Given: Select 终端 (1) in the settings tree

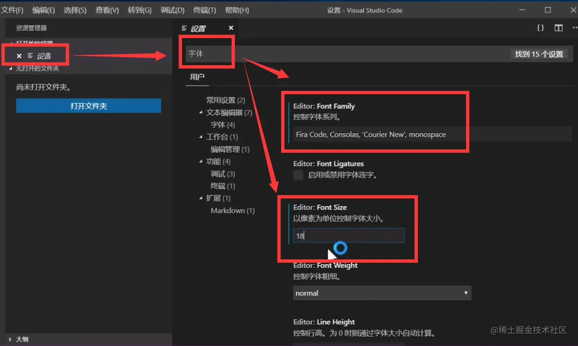Looking at the screenshot, I should point(222,186).
